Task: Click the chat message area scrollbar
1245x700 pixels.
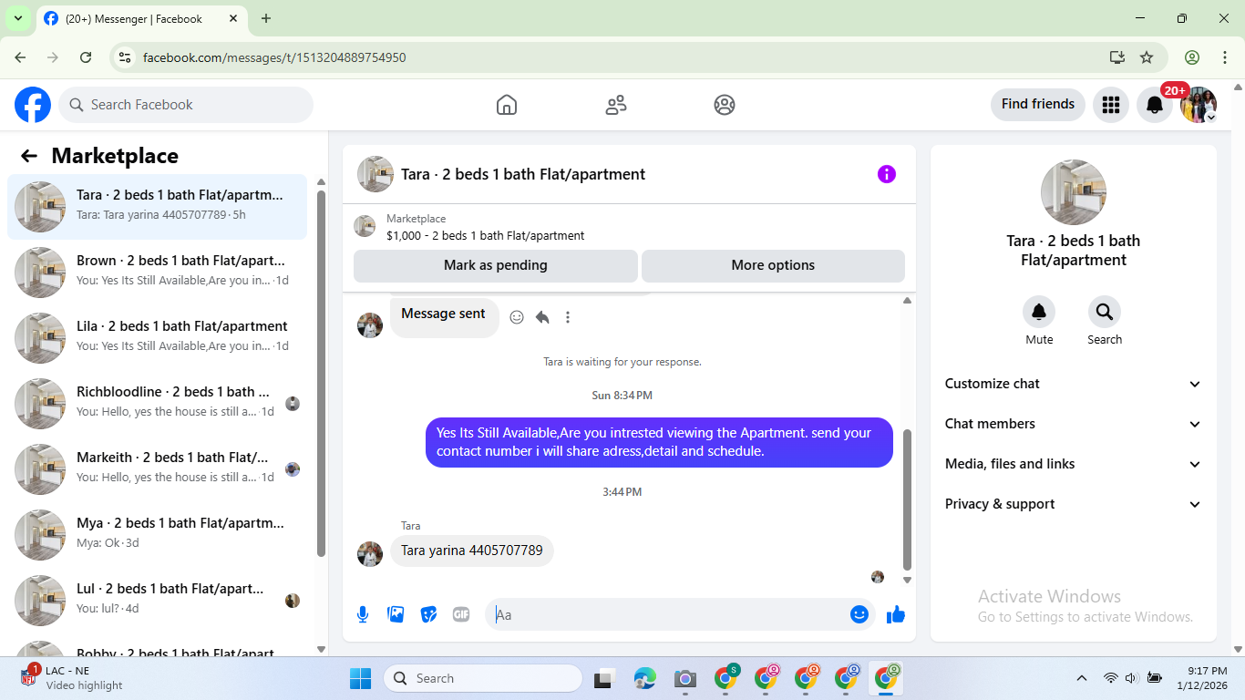Action: tap(907, 499)
